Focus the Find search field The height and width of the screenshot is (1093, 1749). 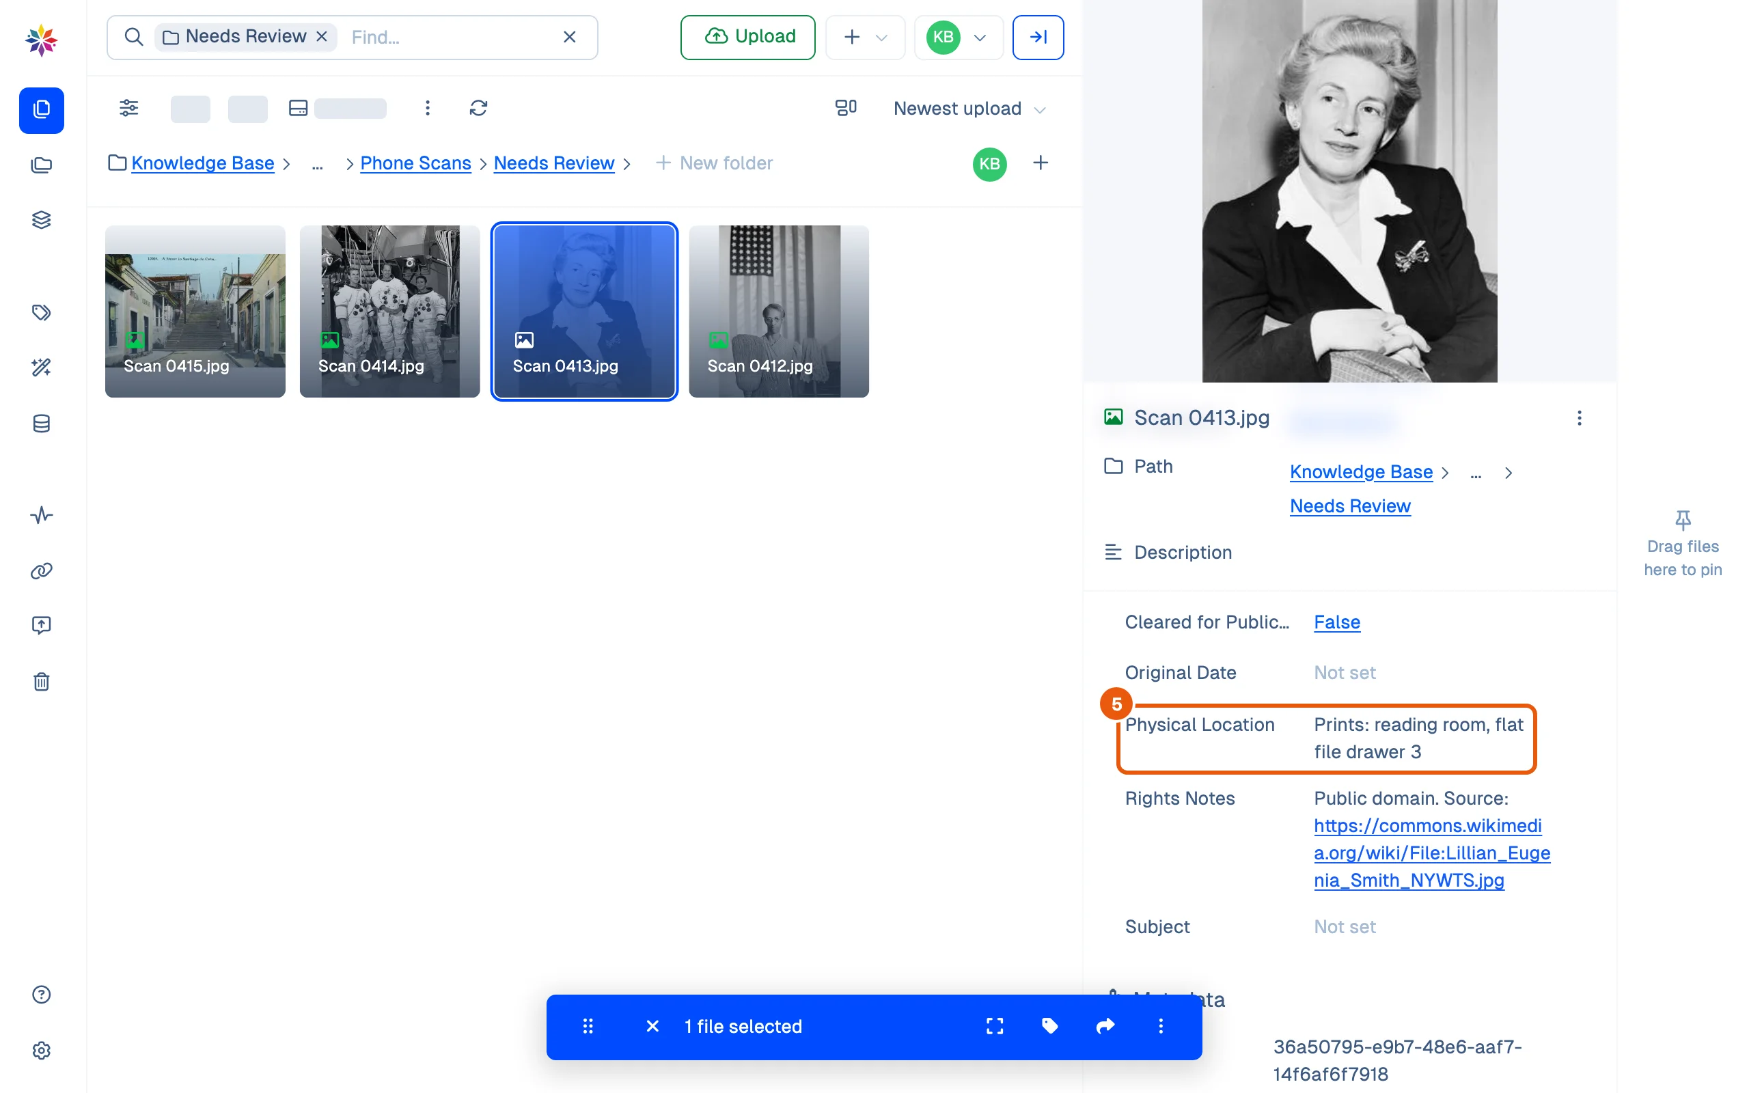[x=452, y=37]
